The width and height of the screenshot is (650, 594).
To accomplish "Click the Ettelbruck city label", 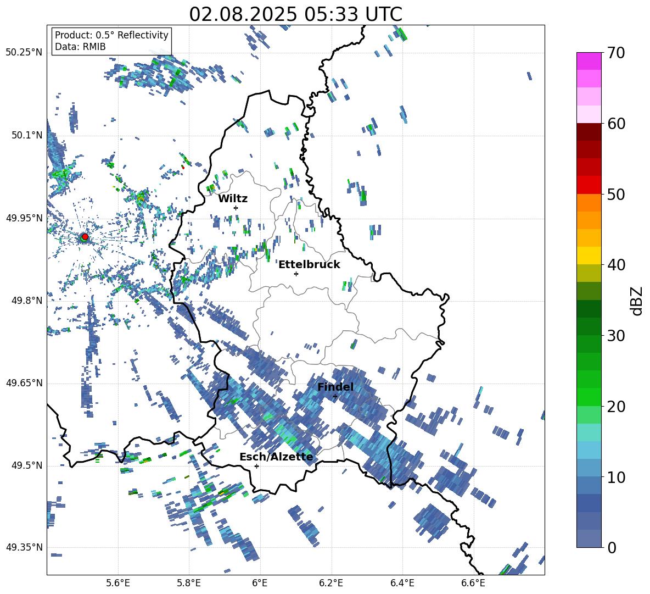I will (x=309, y=265).
